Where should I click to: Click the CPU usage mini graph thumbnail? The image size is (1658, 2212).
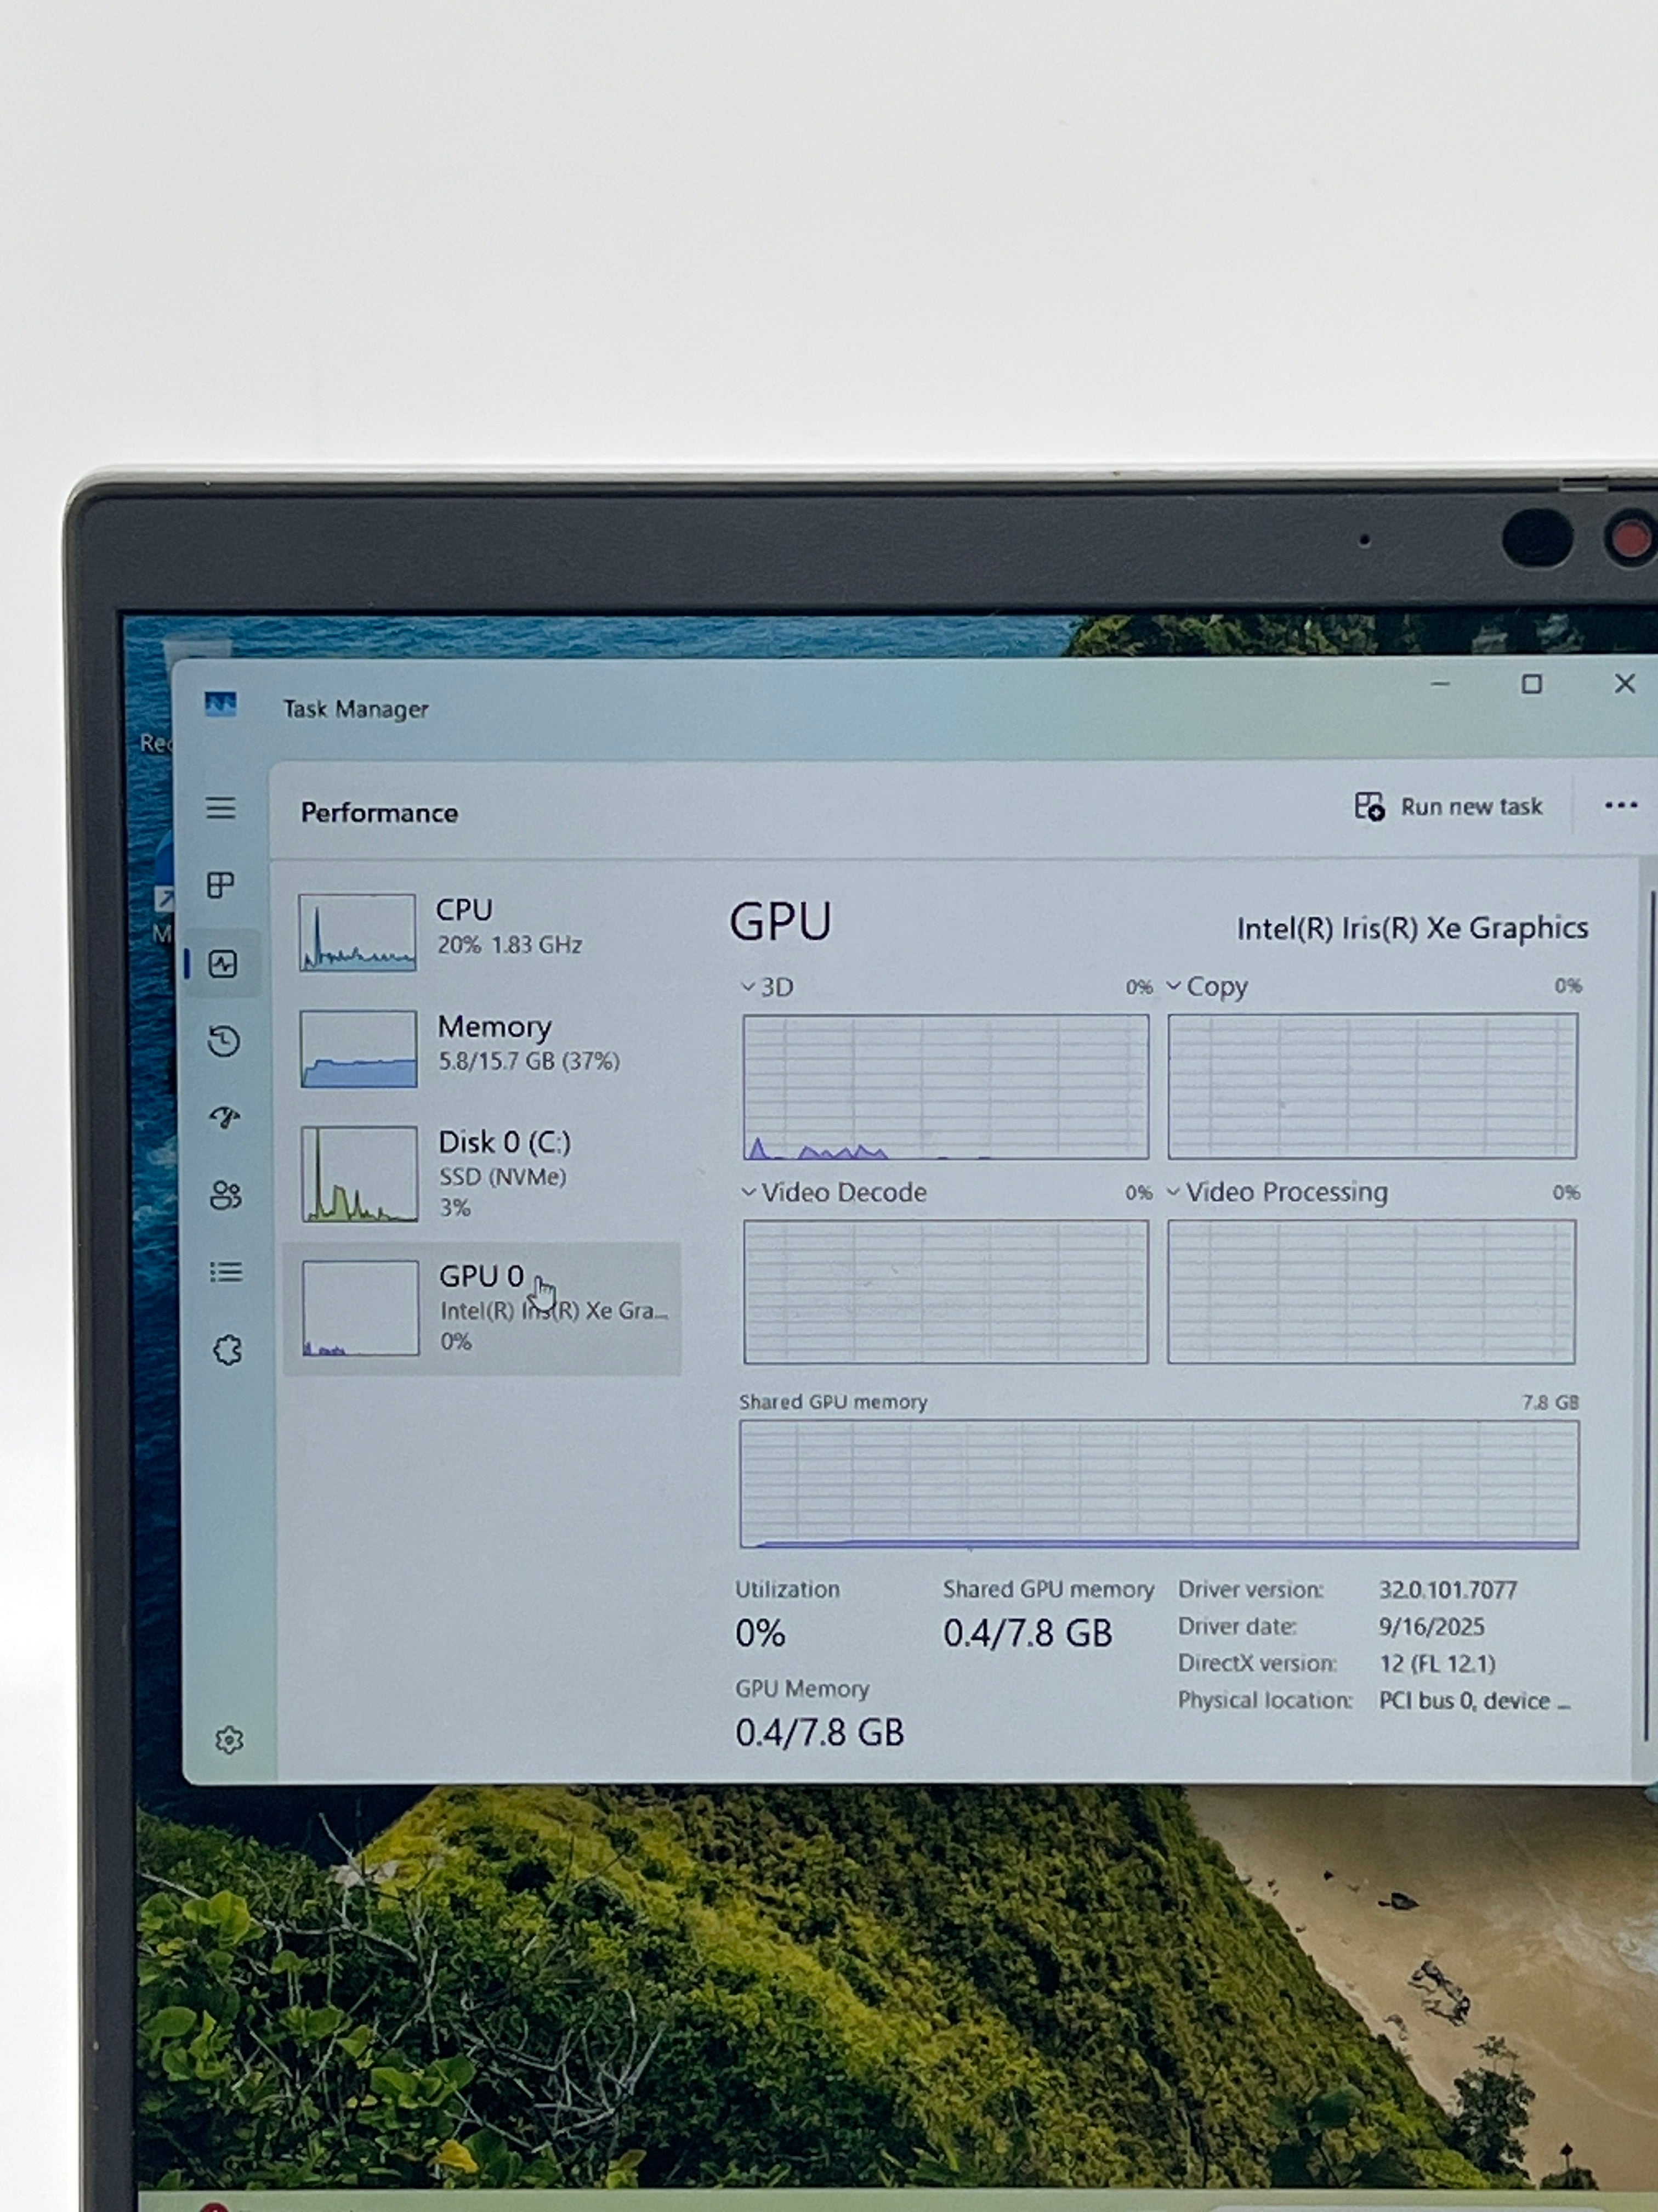coord(357,932)
